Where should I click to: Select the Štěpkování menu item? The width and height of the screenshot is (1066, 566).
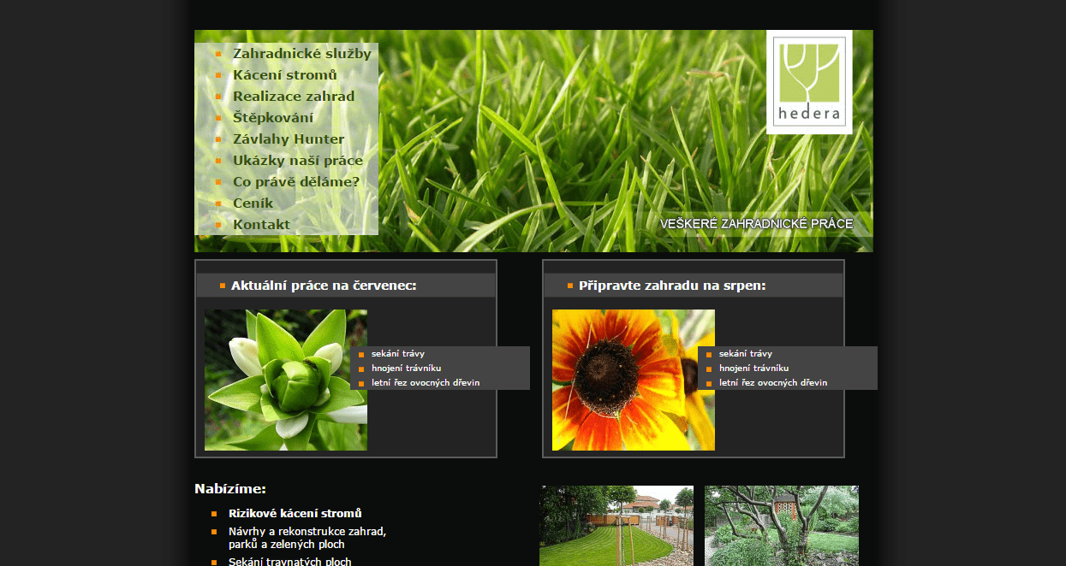point(273,118)
